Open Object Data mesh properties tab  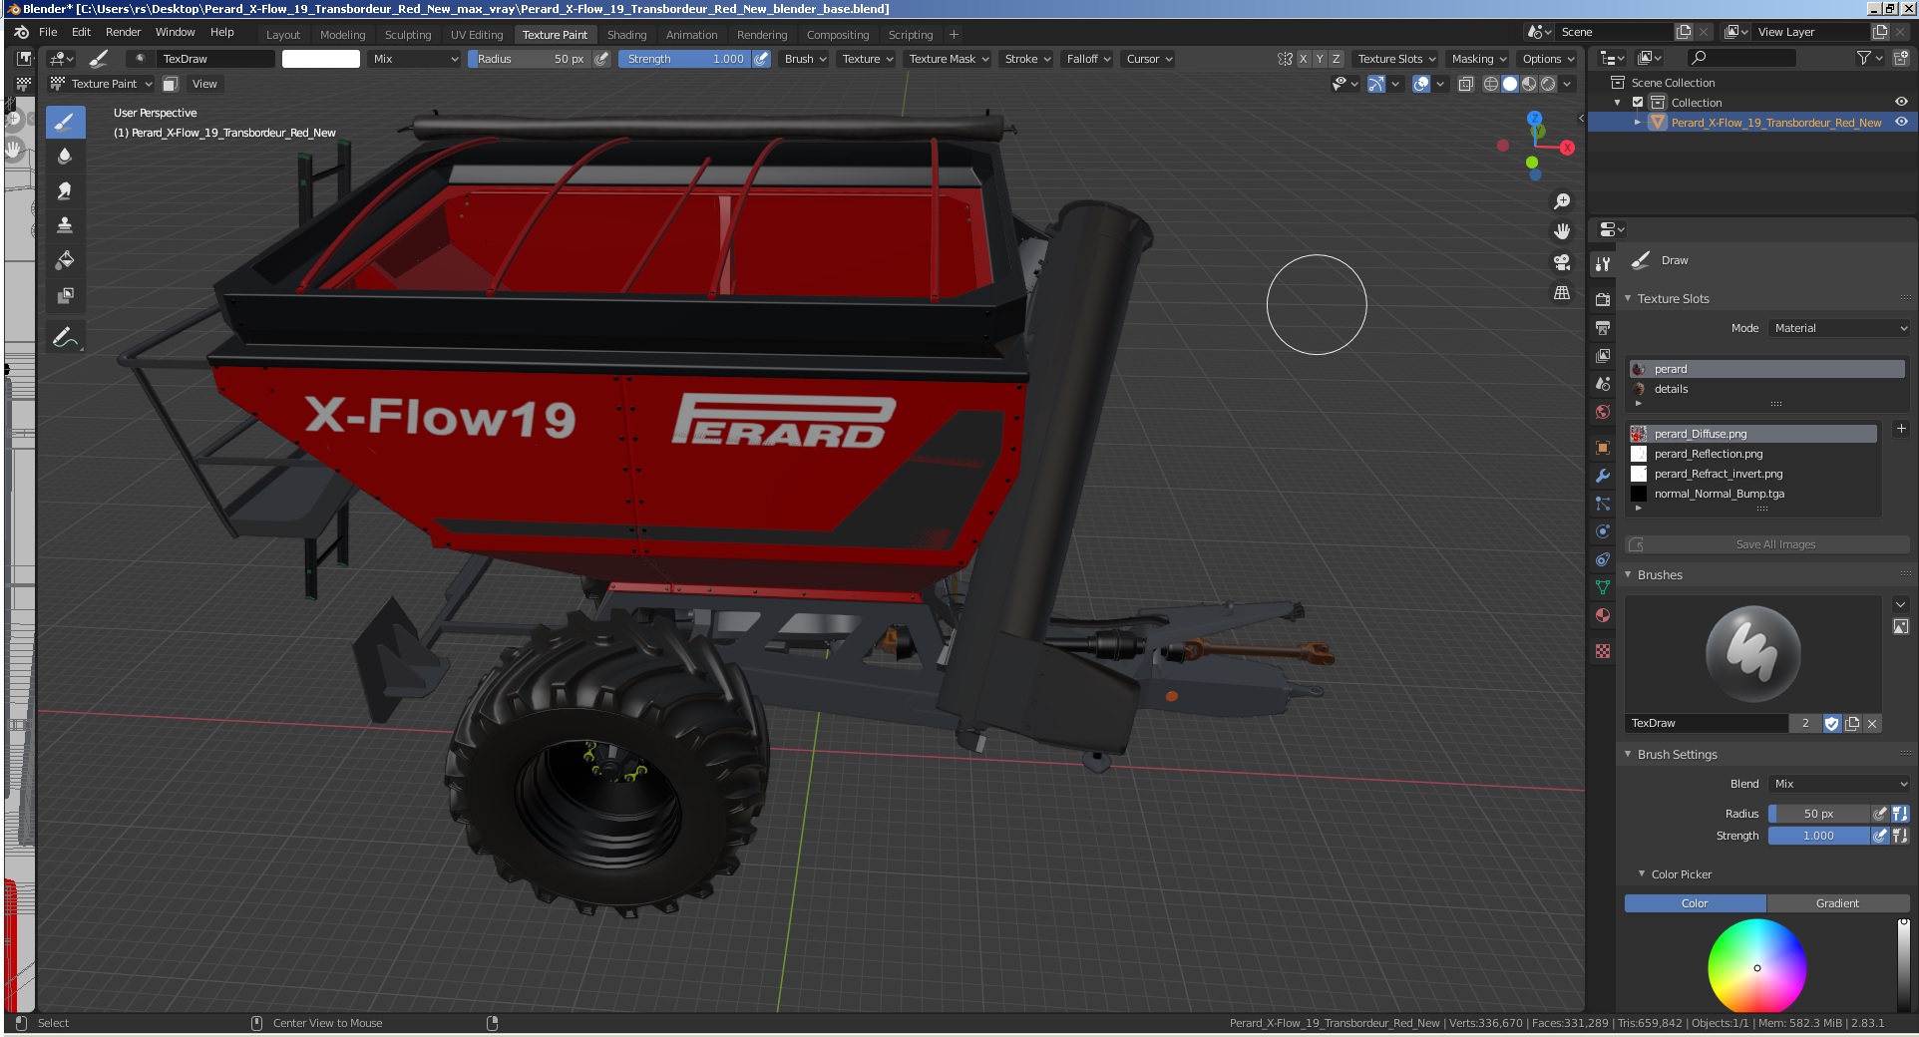[x=1603, y=587]
